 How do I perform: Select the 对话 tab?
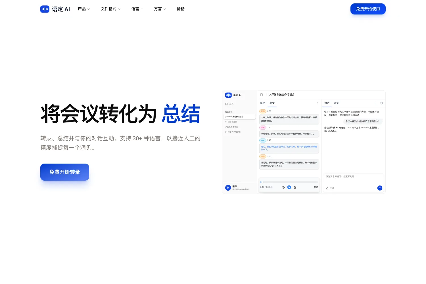point(327,103)
